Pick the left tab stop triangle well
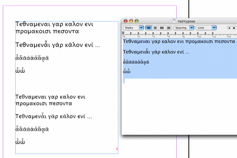The height and width of the screenshot is (158, 237). point(230,28)
